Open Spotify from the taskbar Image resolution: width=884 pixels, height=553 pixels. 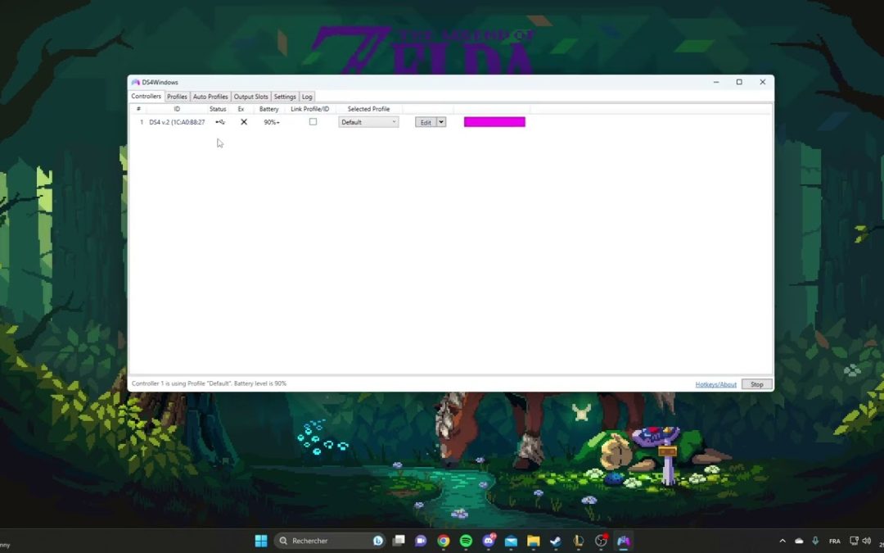(466, 541)
